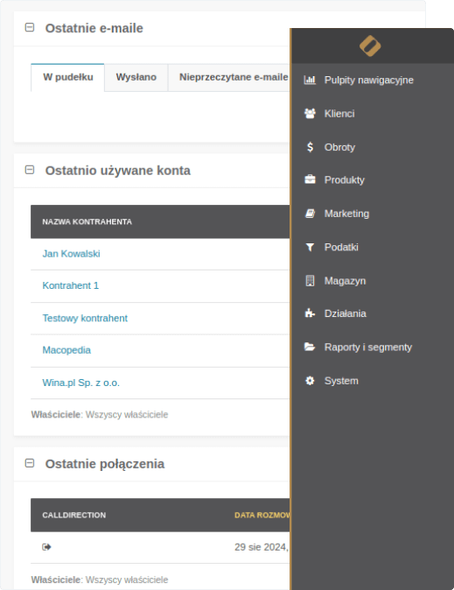The image size is (454, 590).
Task: Switch to the W pudełku tab
Action: (67, 77)
